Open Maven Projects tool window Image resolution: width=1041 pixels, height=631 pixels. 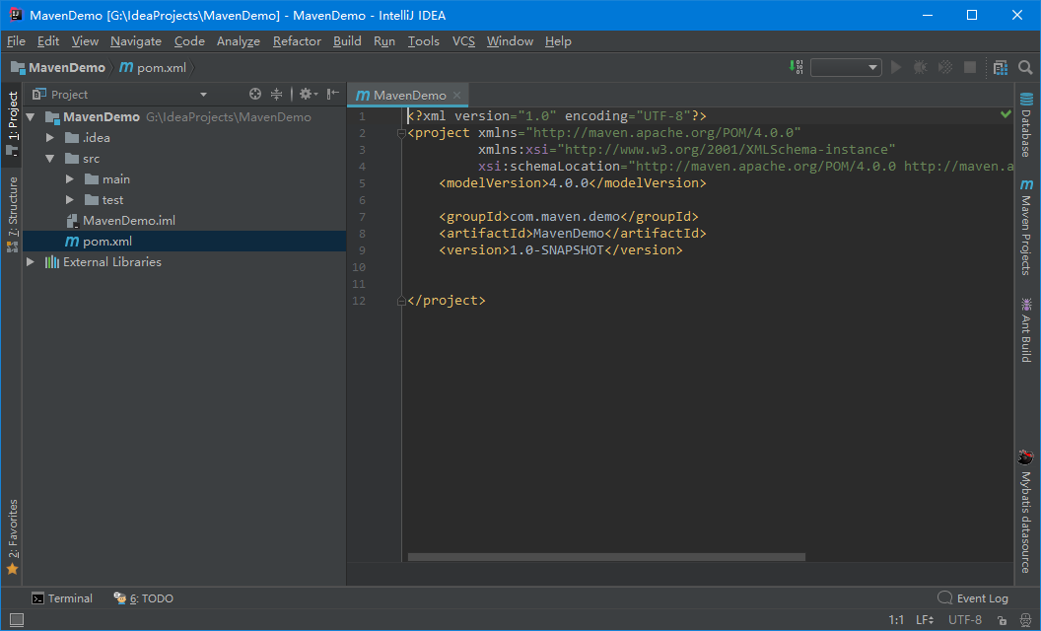(1026, 227)
